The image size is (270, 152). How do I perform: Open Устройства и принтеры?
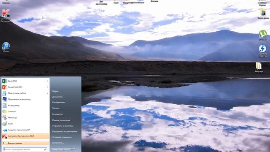click(63, 126)
